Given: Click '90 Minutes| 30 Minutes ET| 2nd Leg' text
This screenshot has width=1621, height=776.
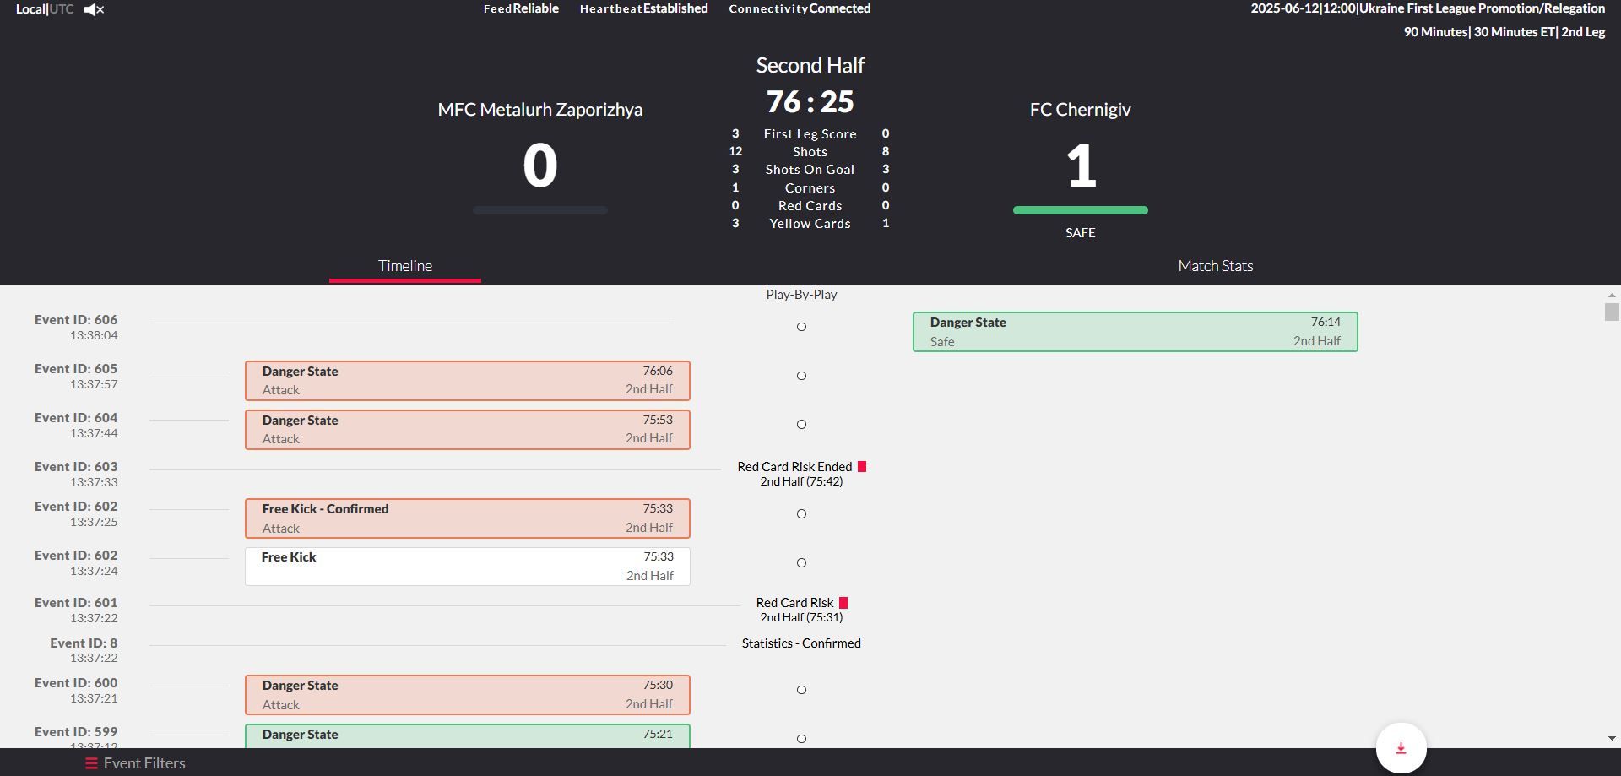Looking at the screenshot, I should [1504, 32].
